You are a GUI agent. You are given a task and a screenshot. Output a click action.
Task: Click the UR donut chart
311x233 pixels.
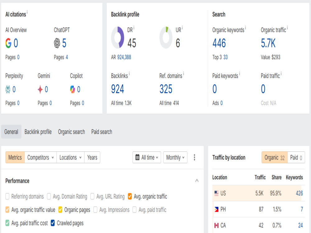pyautogui.click(x=166, y=38)
